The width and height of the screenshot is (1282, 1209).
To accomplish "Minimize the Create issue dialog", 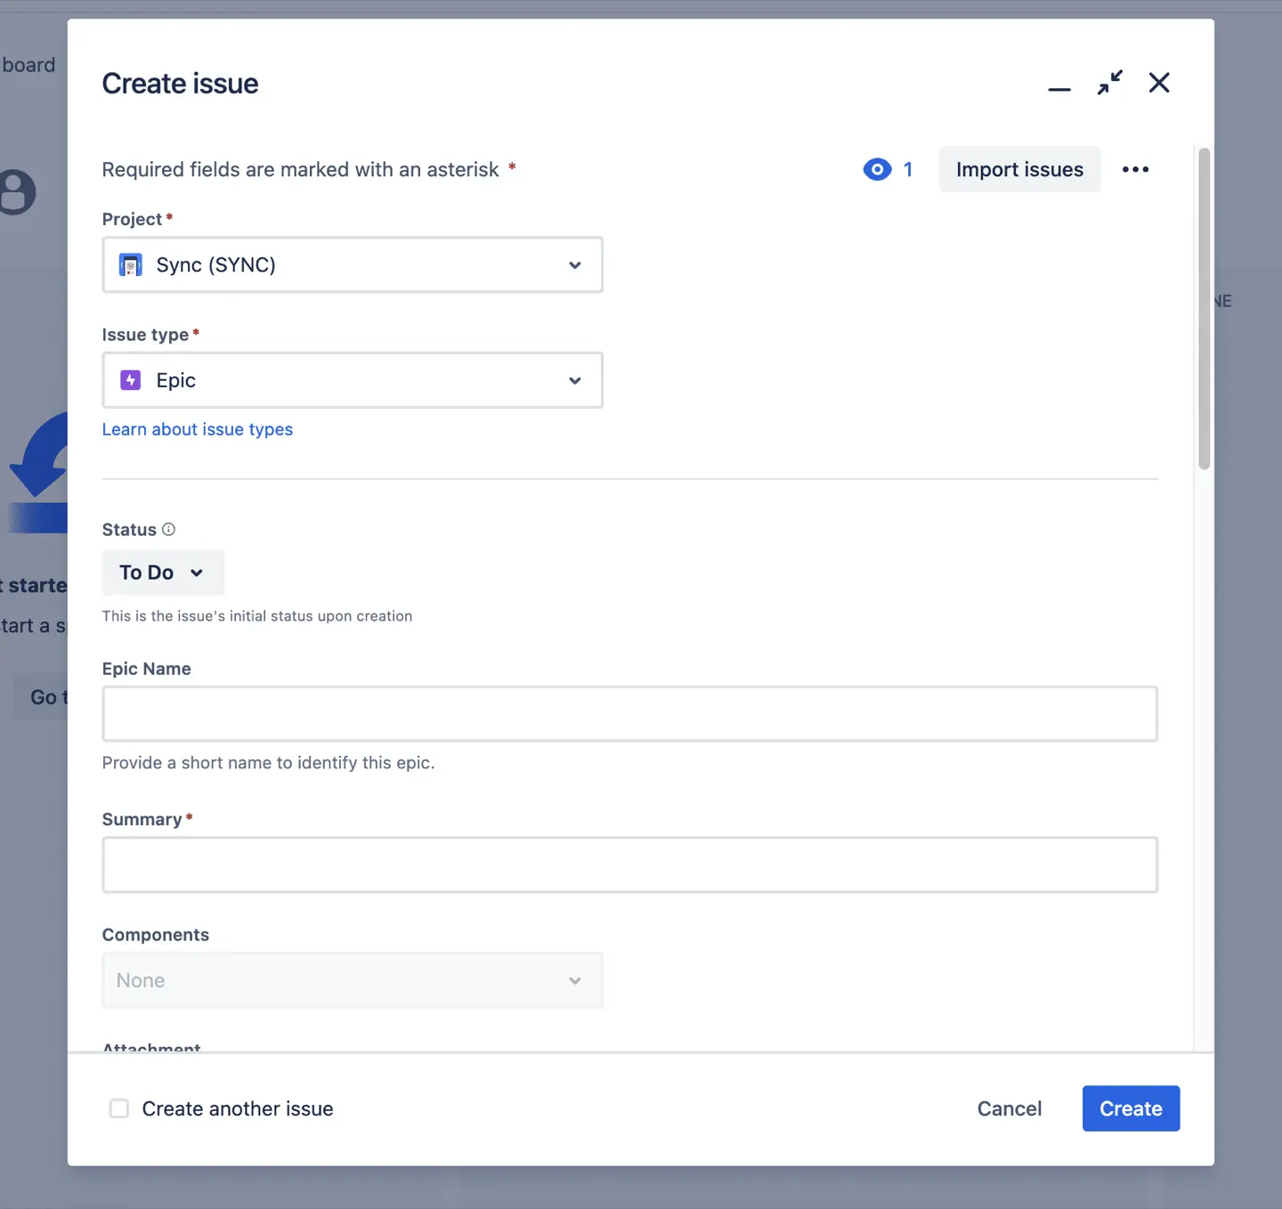I will click(x=1059, y=83).
